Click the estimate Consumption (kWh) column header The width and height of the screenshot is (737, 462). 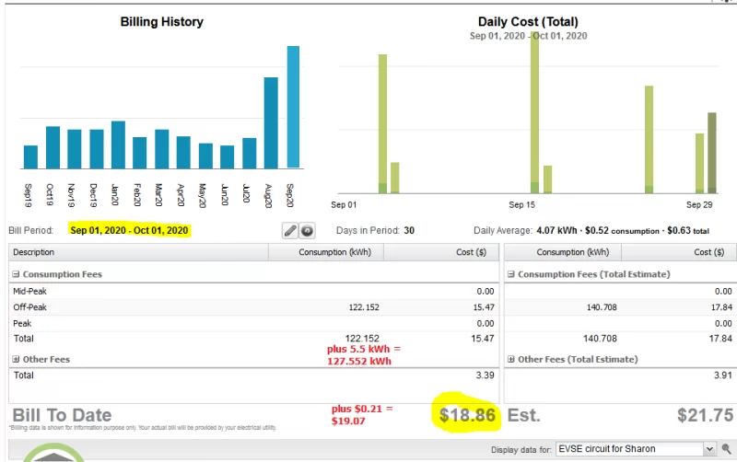(x=566, y=252)
